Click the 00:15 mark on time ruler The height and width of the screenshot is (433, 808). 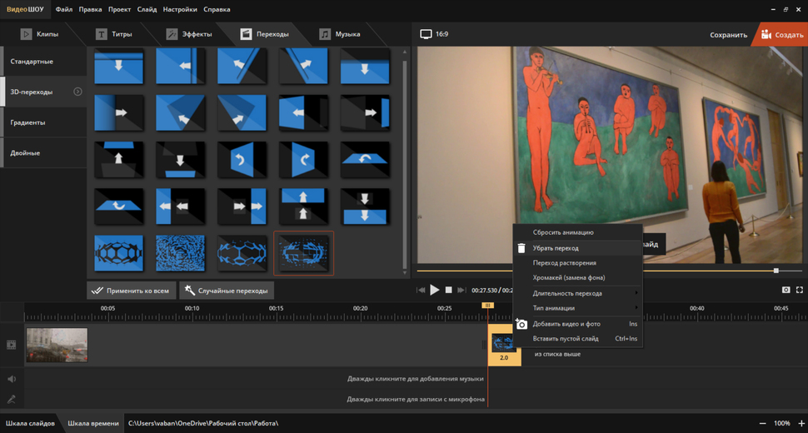coord(277,308)
